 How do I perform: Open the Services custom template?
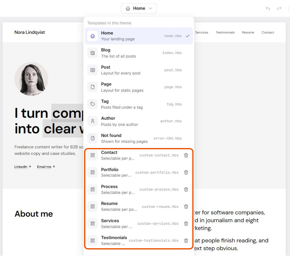click(x=139, y=224)
